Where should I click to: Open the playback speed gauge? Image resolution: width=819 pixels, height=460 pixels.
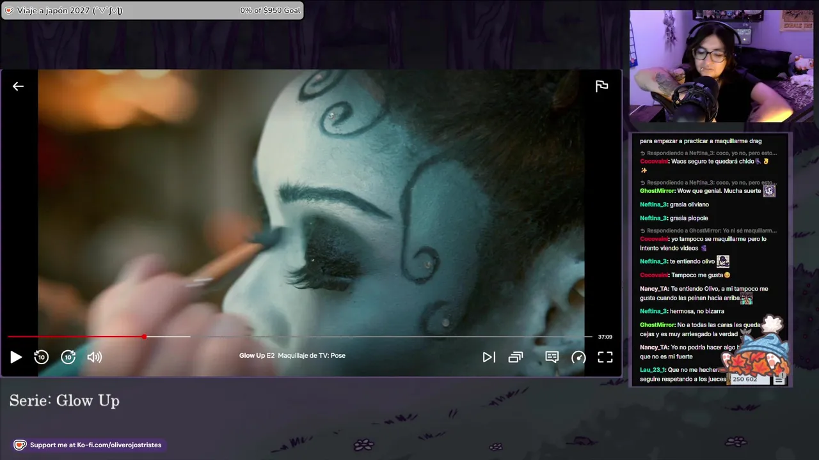click(578, 357)
